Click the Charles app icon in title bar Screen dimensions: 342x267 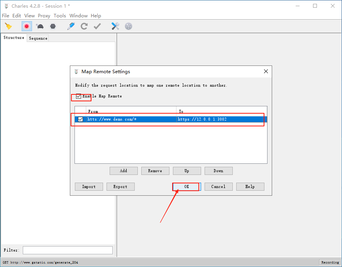(7, 6)
